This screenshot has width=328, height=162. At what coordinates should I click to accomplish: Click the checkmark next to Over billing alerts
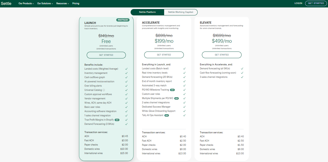(126, 86)
